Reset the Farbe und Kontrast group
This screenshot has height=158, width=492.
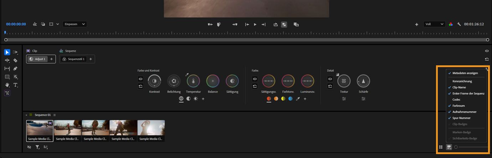[x=140, y=86]
